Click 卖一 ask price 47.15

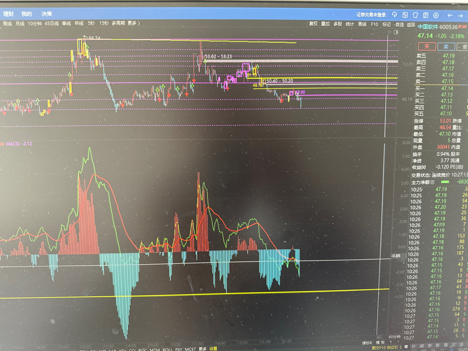(x=447, y=81)
